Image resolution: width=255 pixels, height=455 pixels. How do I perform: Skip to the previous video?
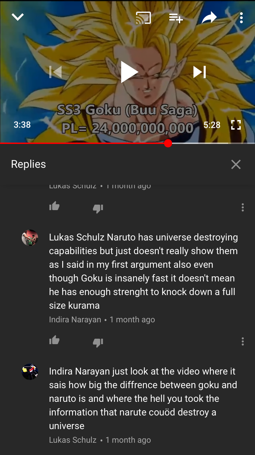55,72
